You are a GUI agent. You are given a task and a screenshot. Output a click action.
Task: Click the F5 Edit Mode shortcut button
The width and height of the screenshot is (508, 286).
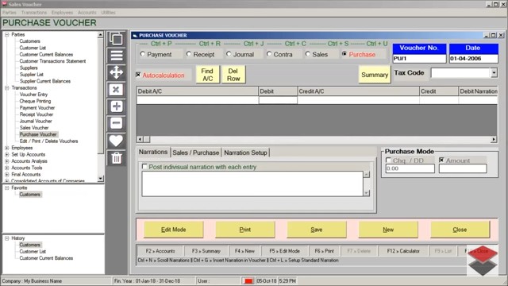(284, 251)
